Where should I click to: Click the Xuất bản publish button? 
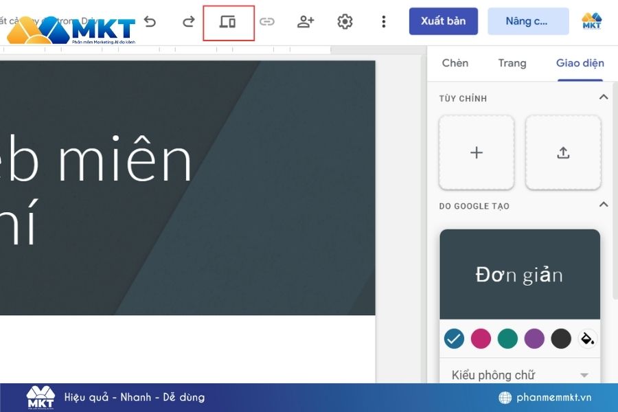[x=444, y=21]
